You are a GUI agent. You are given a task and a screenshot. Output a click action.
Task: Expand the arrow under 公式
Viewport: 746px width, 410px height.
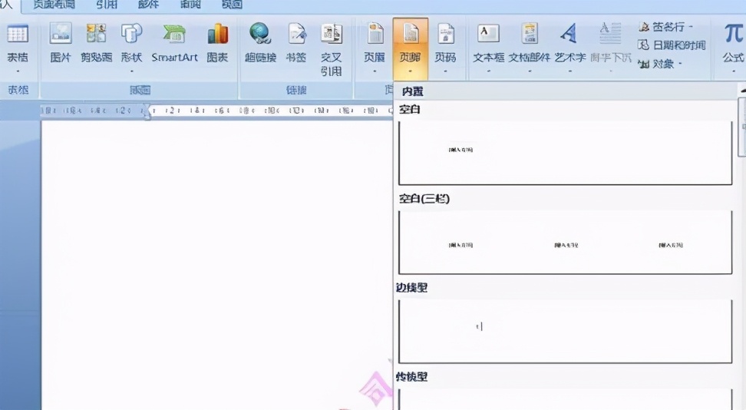coord(733,71)
